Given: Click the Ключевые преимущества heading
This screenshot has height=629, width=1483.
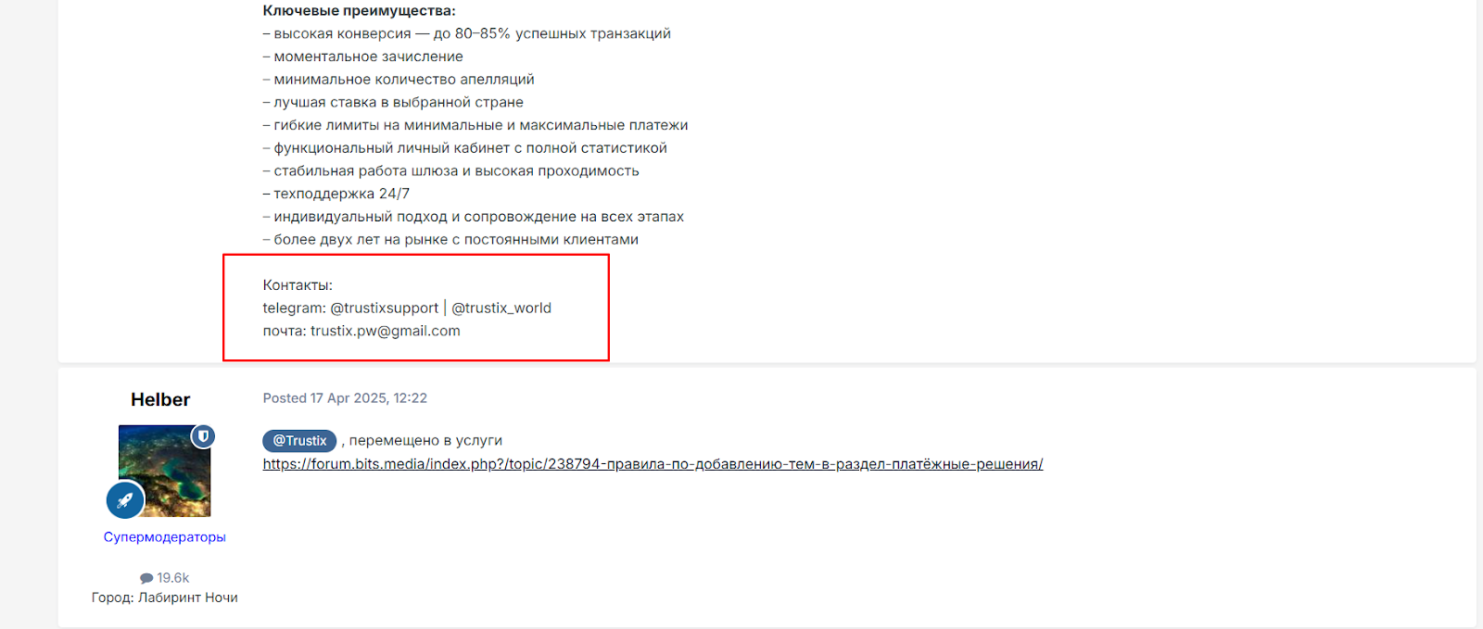Looking at the screenshot, I should [360, 11].
